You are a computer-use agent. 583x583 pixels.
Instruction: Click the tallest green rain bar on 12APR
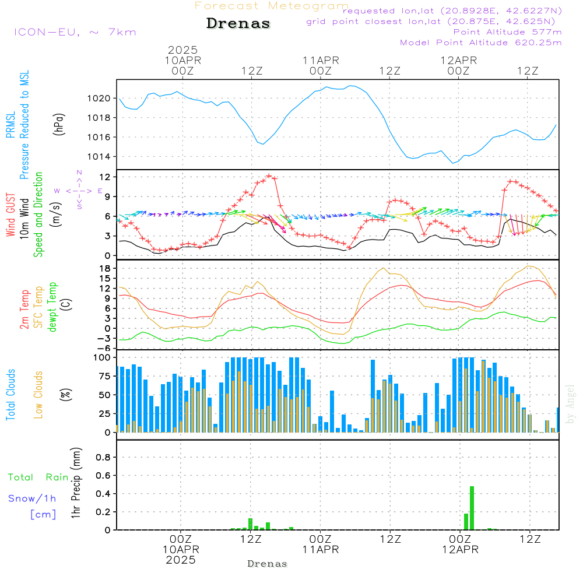point(472,508)
